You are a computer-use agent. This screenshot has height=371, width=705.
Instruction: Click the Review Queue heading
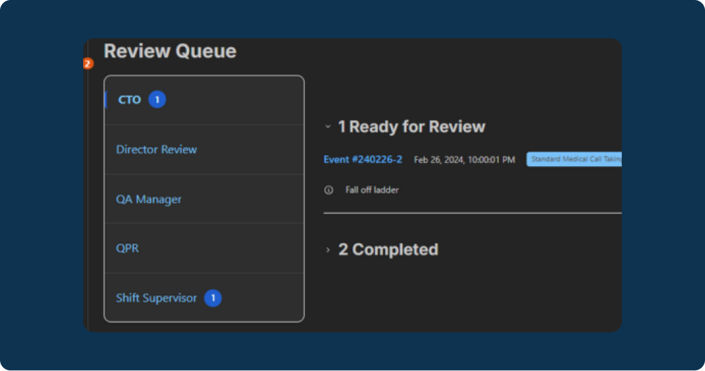(x=170, y=51)
